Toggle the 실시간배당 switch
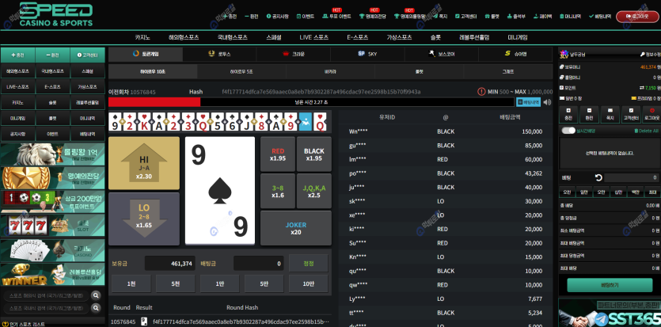The width and height of the screenshot is (661, 327). [568, 131]
